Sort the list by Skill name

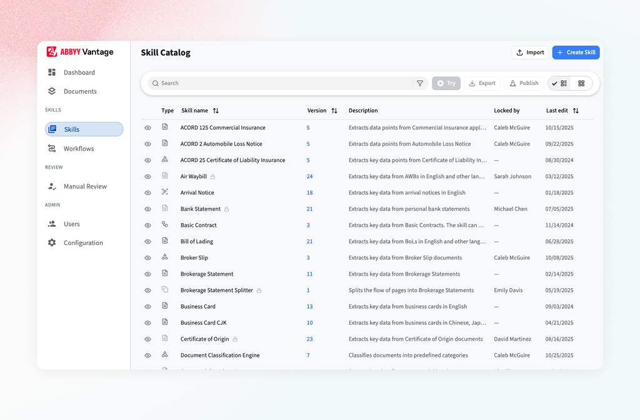[216, 111]
